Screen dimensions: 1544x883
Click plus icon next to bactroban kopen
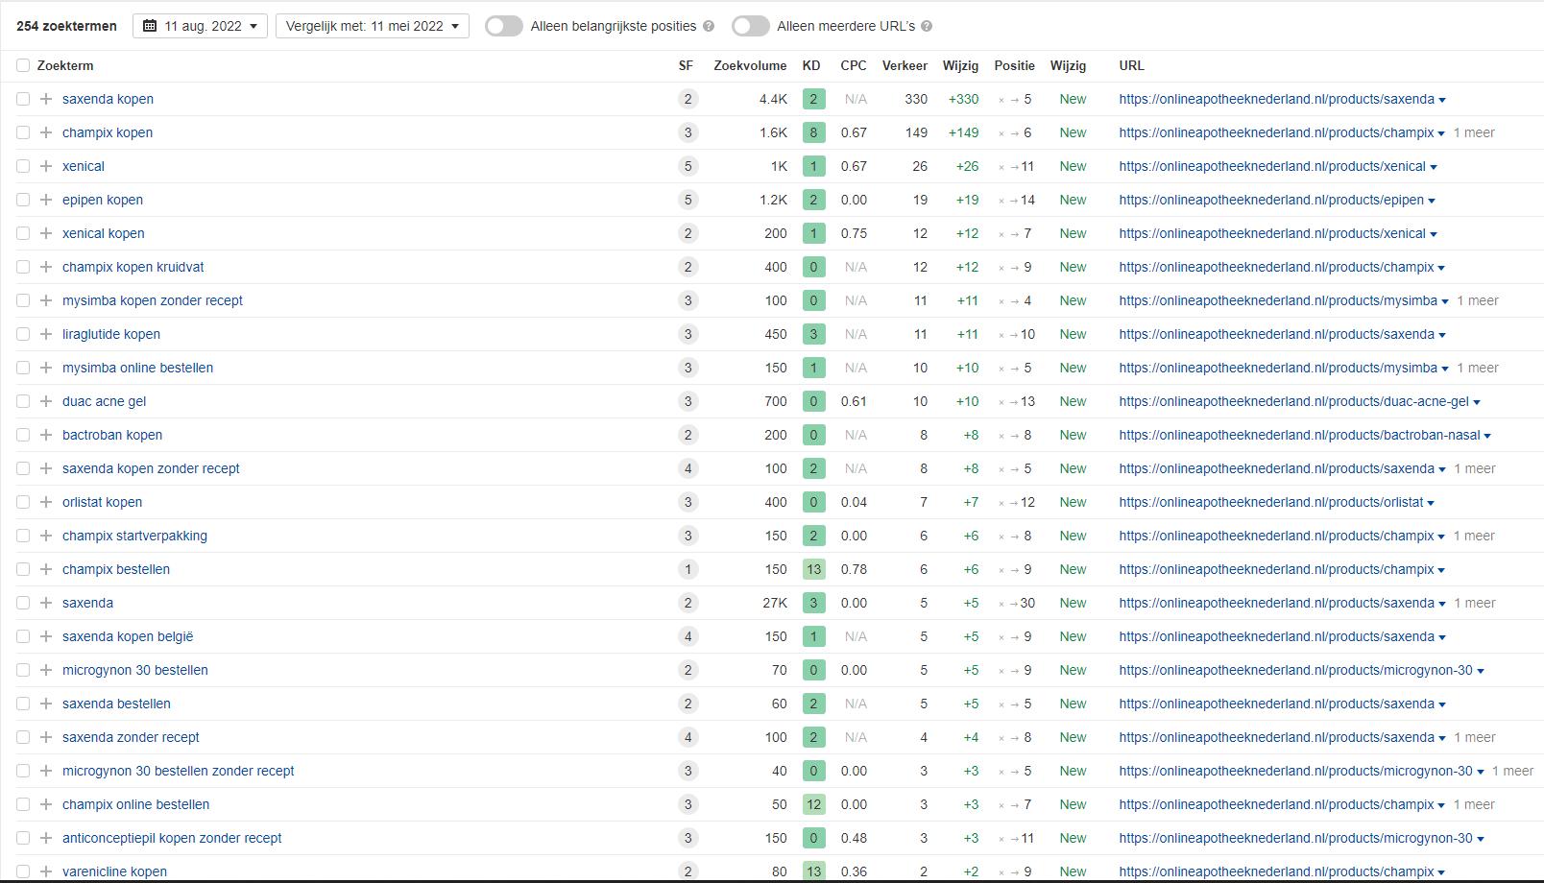pos(45,435)
